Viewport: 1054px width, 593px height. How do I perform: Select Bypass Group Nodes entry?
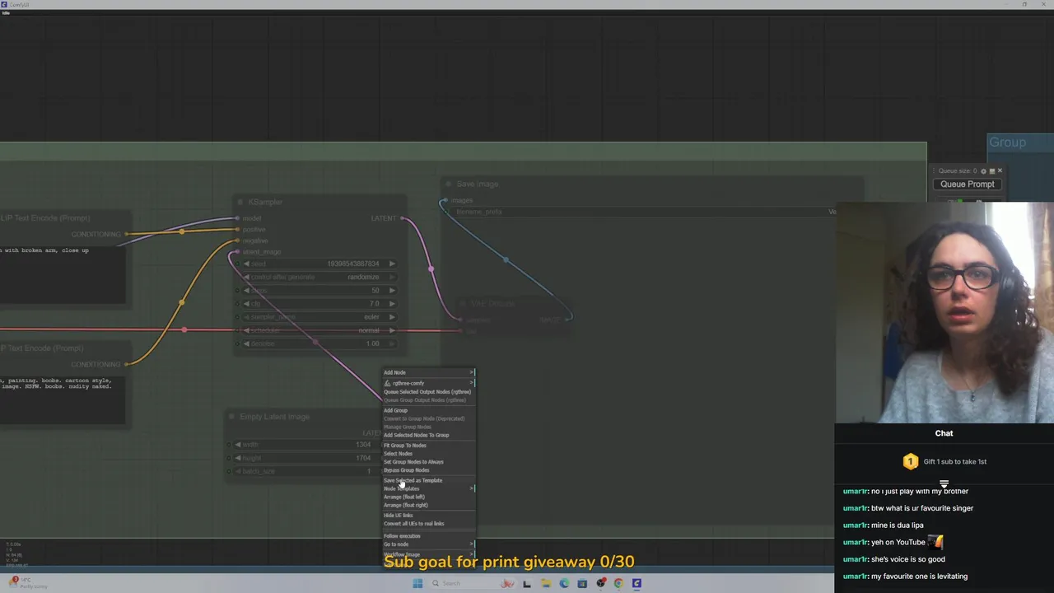tap(429, 470)
